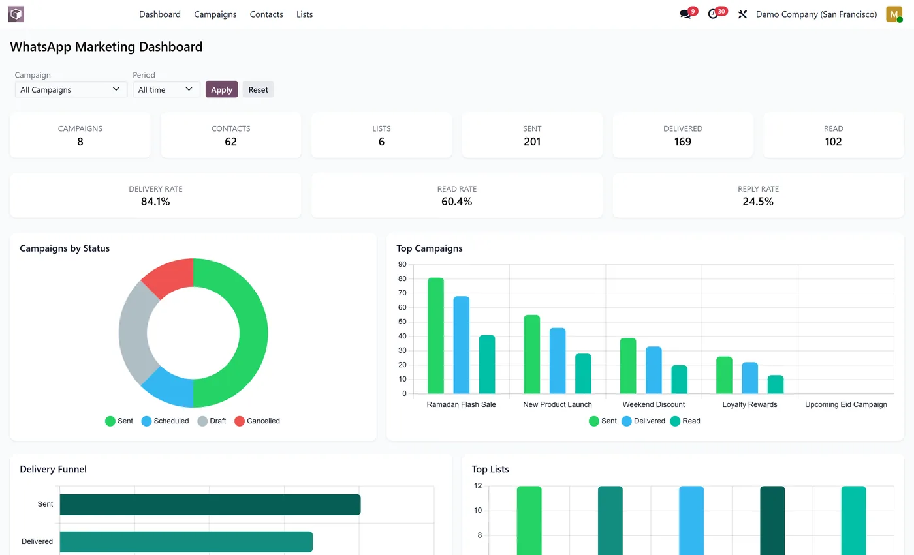Click the Ramadan Flash Sale axis label
The width and height of the screenshot is (914, 555).
461,404
